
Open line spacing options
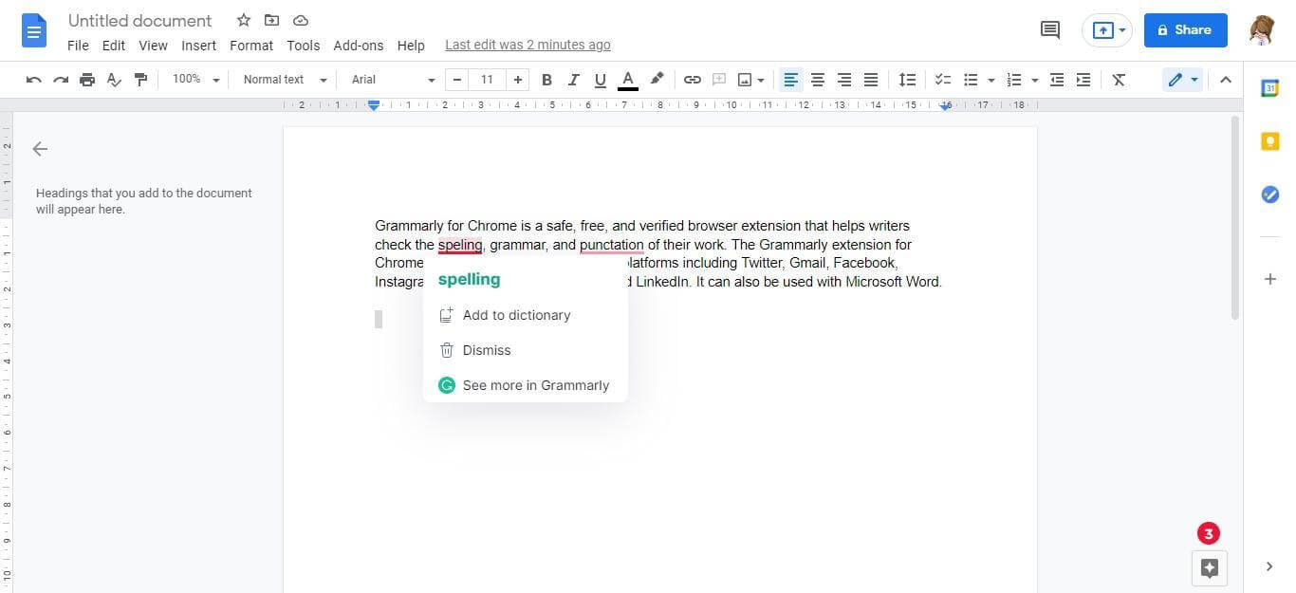pos(908,80)
